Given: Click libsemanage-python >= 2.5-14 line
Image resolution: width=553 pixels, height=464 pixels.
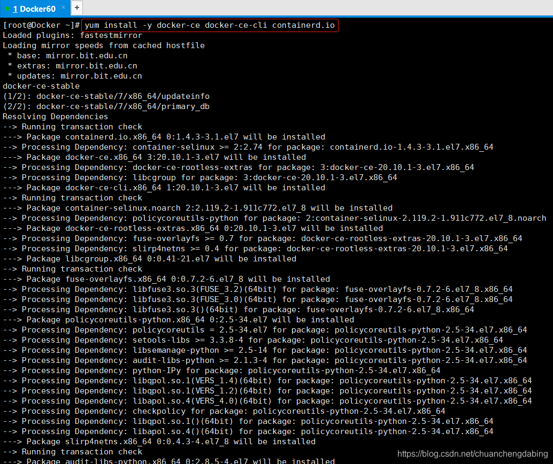Looking at the screenshot, I should point(265,351).
